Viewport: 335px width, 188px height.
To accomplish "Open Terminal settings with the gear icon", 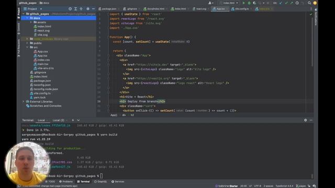I will (x=306, y=120).
